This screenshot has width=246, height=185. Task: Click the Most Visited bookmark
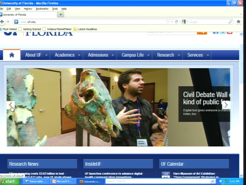(8, 29)
